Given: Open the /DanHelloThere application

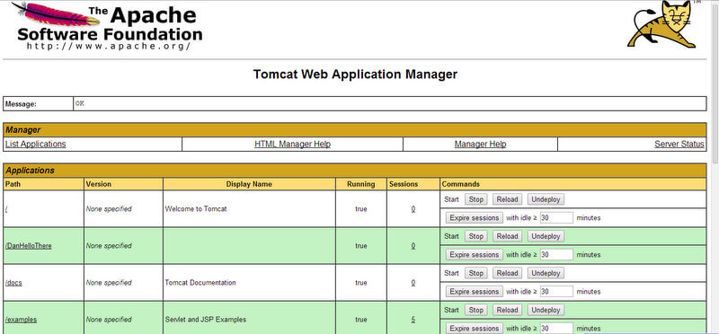Looking at the screenshot, I should coord(29,246).
